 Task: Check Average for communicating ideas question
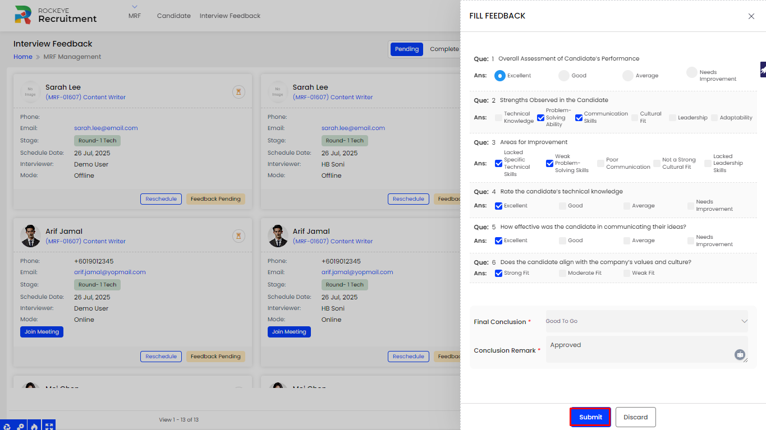click(627, 241)
